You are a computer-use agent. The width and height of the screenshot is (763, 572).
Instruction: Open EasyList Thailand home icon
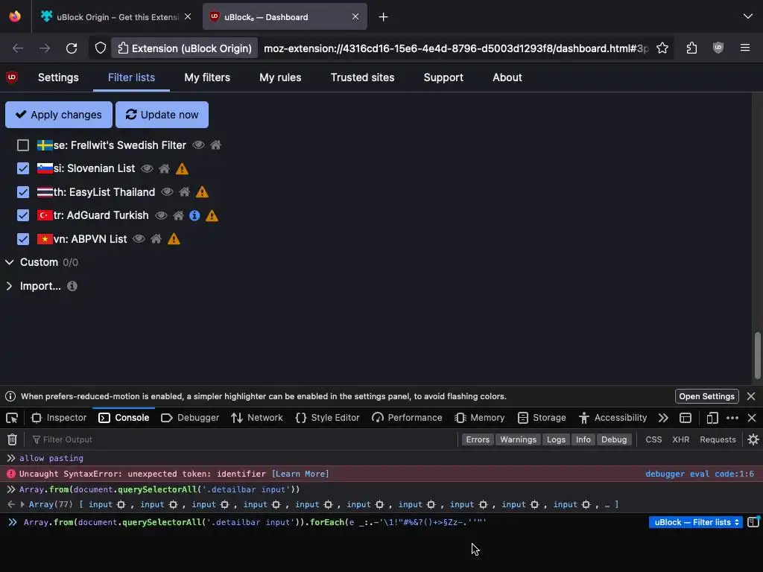(185, 191)
